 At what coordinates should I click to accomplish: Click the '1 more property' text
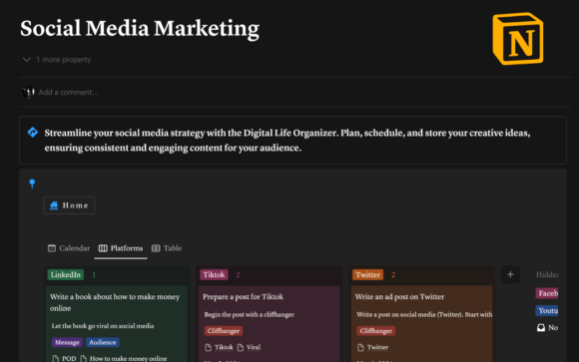(x=63, y=60)
